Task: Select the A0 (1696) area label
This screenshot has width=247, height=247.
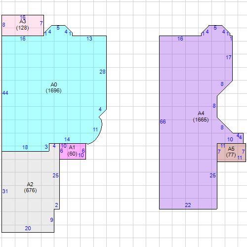Action: 53,87
